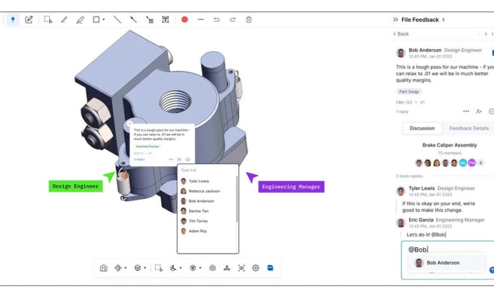The image size is (494, 297).
Task: Show the 2 more replies
Action: tap(409, 176)
